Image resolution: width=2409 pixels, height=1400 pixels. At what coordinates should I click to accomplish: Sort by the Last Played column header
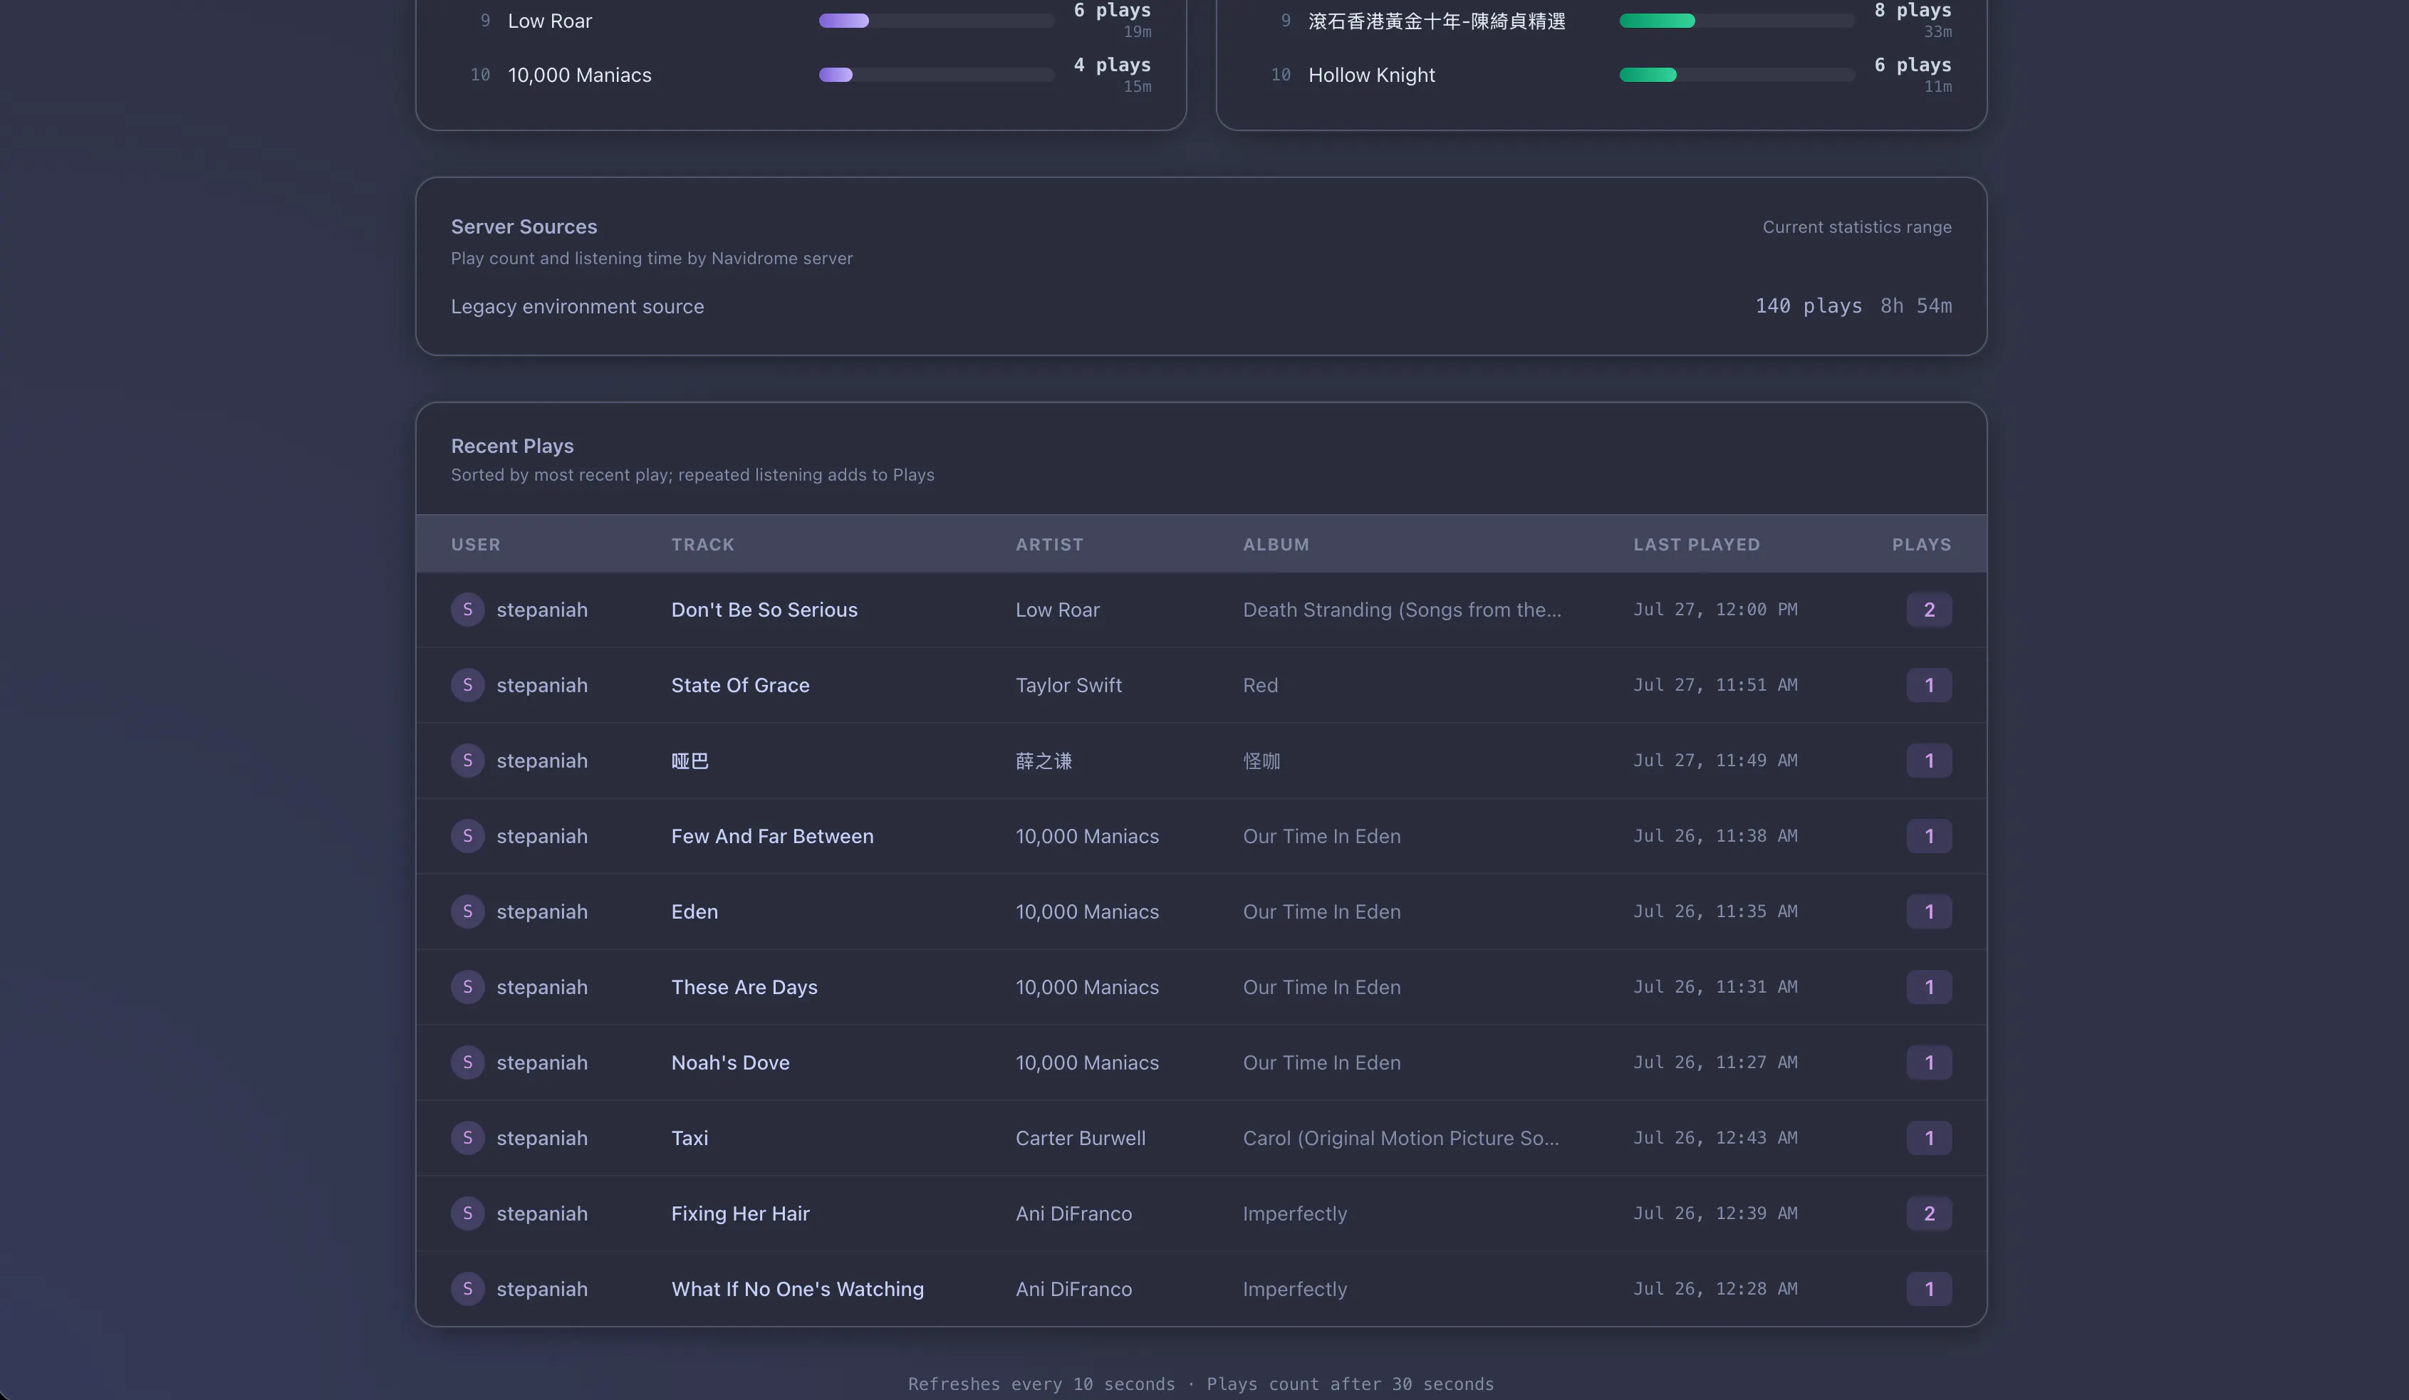pos(1696,545)
